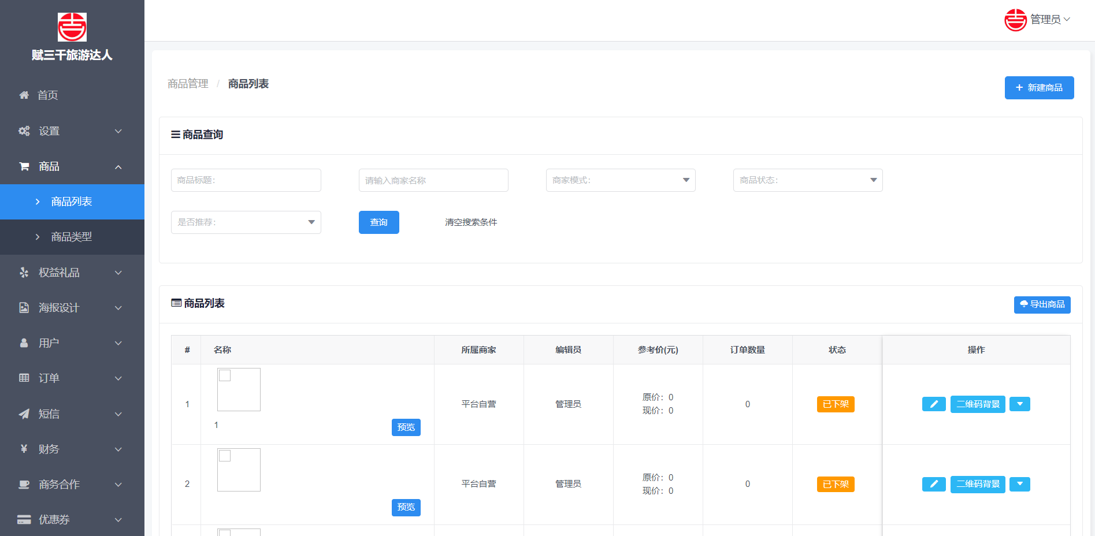Click the 平台自营 cell in row 1
This screenshot has height=536, width=1095.
tap(479, 404)
